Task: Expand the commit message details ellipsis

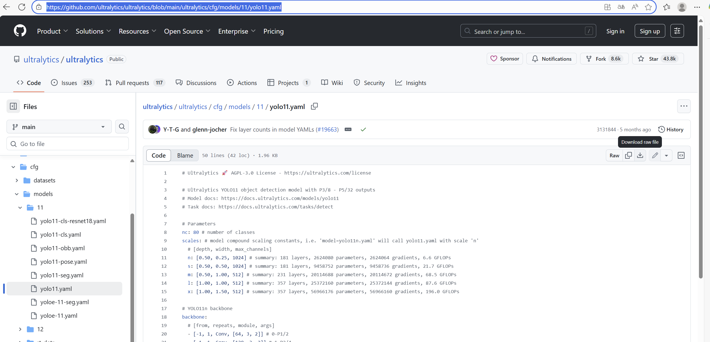Action: click(348, 129)
